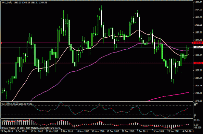Click the 13 Jan 2011 date label
This screenshot has height=134, width=203.
pos(159,131)
